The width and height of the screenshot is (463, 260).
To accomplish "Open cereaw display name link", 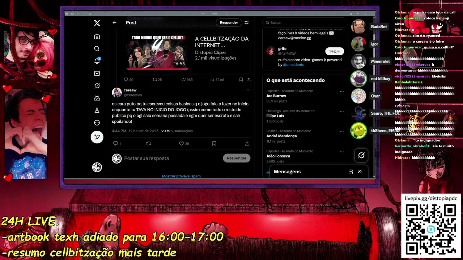I will (130, 90).
